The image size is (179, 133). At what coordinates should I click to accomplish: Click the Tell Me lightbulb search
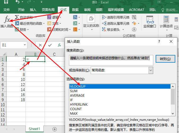(169, 10)
